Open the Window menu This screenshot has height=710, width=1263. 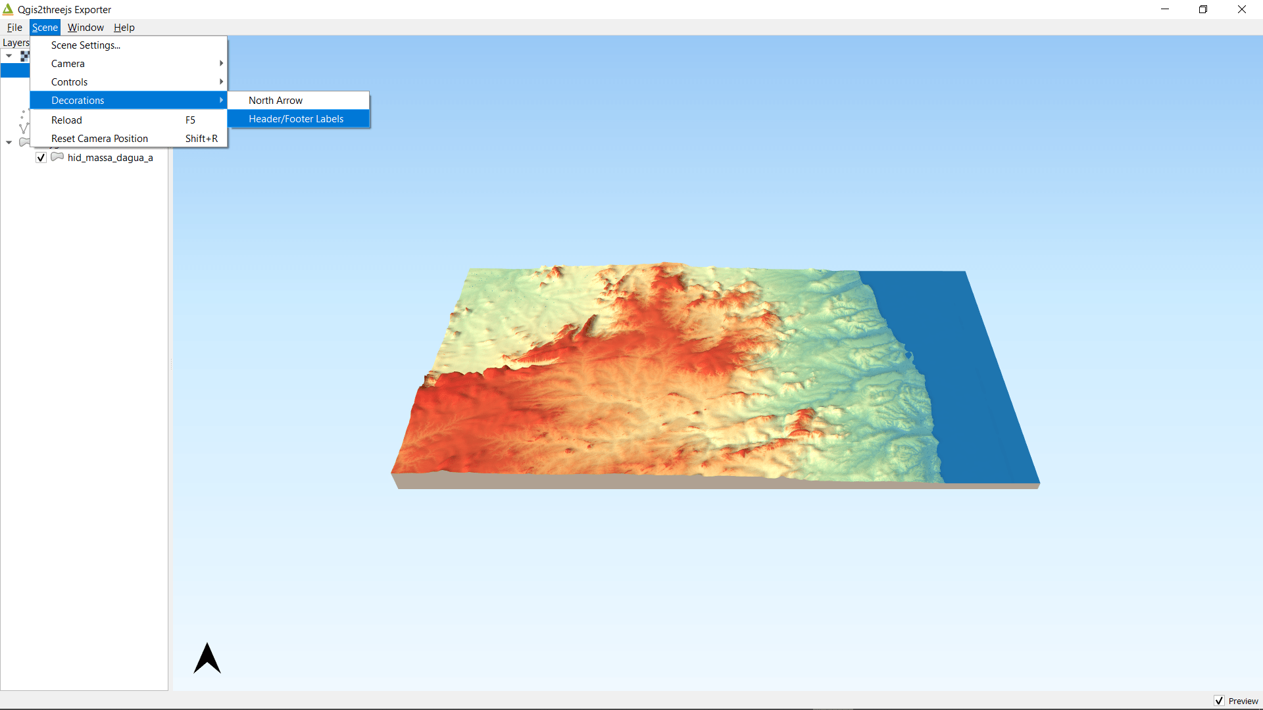(x=86, y=28)
